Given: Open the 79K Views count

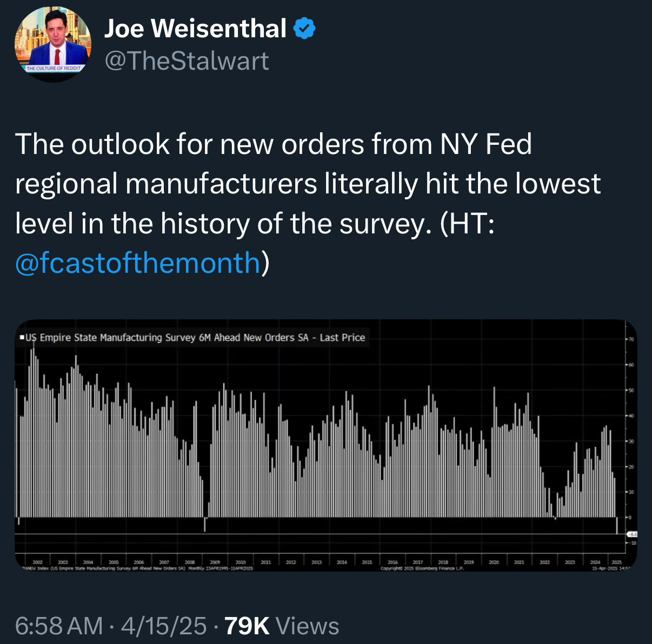Looking at the screenshot, I should click(282, 626).
